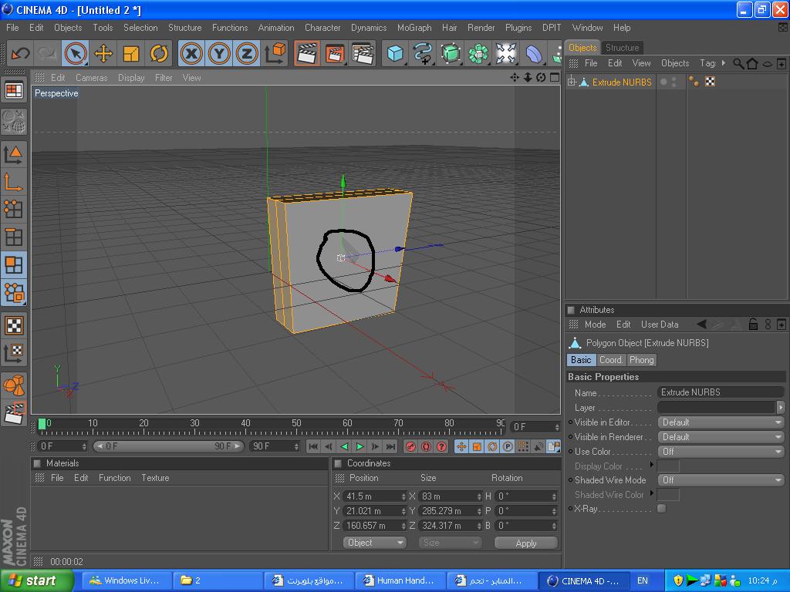Viewport: 790px width, 592px height.
Task: Open the NURBS objects green cube icon
Action: pos(451,53)
